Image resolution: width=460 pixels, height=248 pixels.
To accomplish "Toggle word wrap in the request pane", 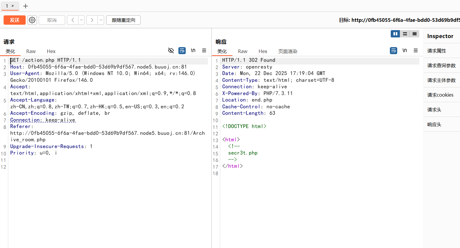I will [182, 50].
